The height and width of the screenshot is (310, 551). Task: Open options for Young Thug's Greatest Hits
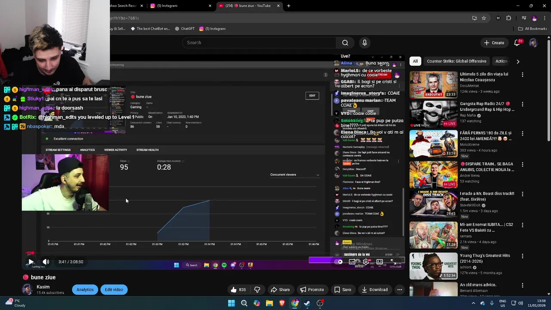pyautogui.click(x=523, y=256)
